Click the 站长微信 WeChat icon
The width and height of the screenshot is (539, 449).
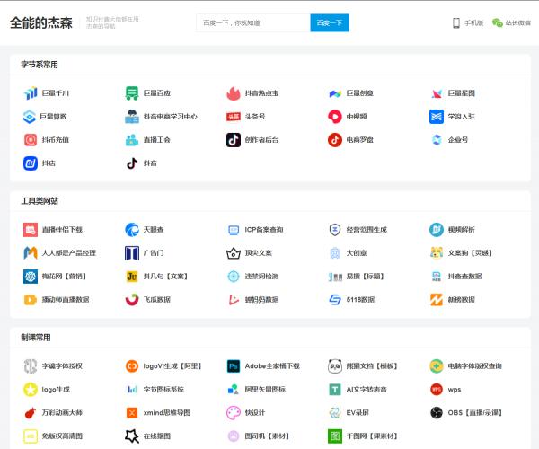click(x=498, y=23)
